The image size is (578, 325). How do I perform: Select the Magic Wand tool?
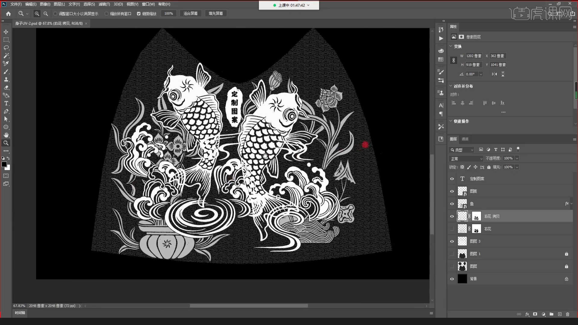point(6,56)
